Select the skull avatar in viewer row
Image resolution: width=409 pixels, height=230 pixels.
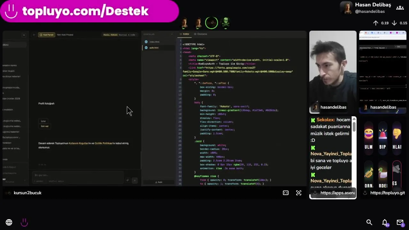[226, 23]
